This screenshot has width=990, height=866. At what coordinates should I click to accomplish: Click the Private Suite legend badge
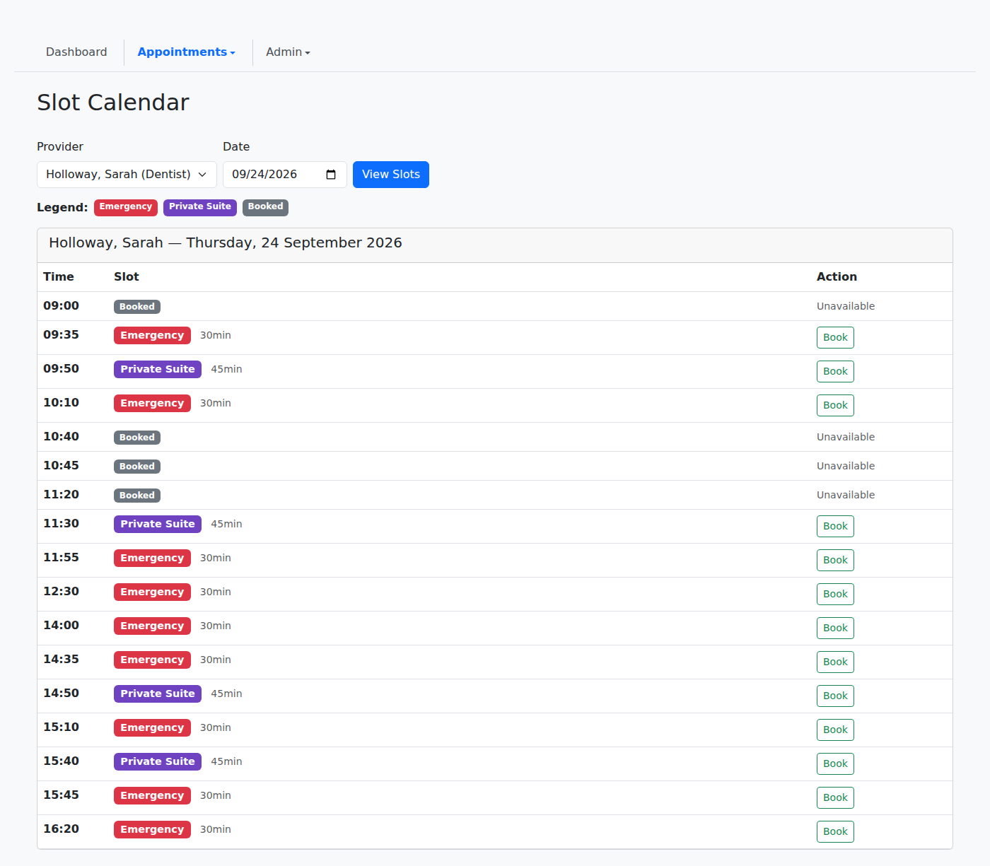click(x=200, y=207)
